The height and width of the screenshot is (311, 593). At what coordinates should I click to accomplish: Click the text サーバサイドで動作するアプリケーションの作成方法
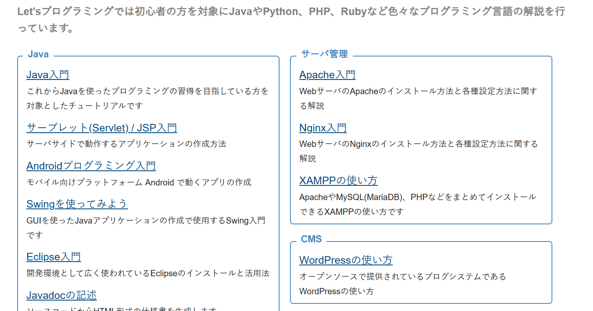126,144
